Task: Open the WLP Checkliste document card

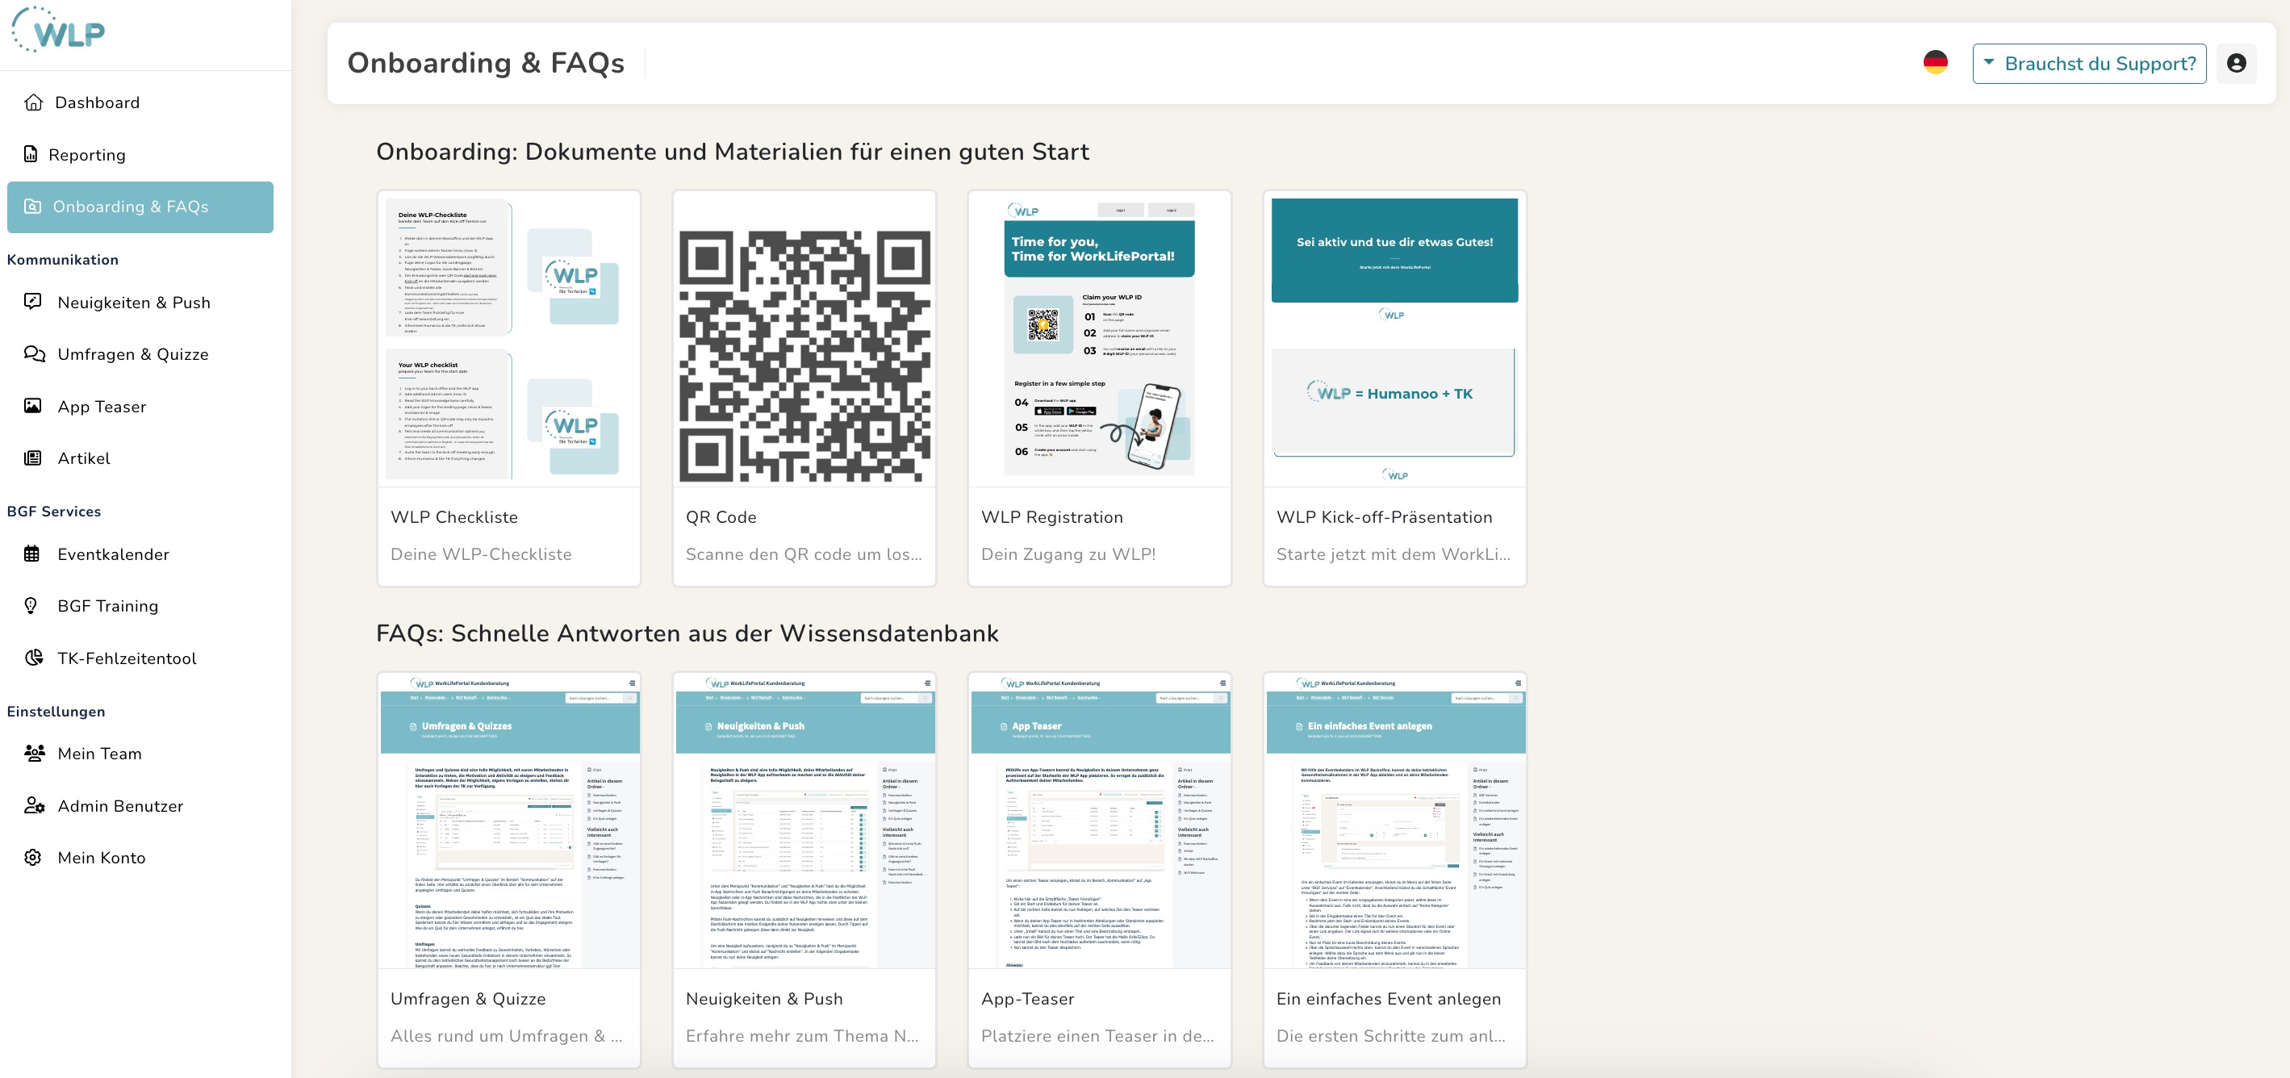Action: coord(508,388)
